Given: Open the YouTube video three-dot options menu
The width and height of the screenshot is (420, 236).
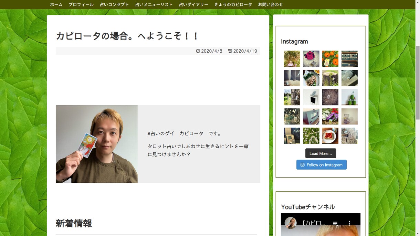Looking at the screenshot, I should 349,223.
